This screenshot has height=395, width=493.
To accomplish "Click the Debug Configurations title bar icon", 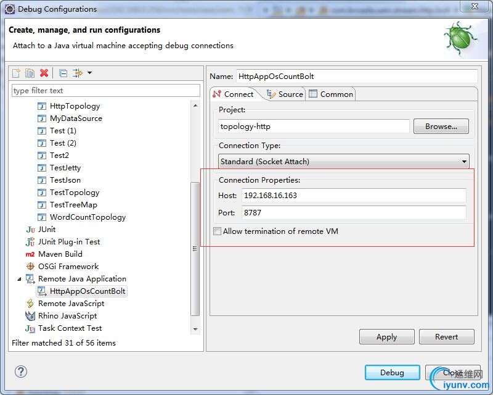I will (10, 9).
